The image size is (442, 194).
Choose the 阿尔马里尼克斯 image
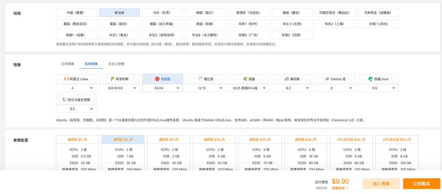pyautogui.click(x=76, y=100)
